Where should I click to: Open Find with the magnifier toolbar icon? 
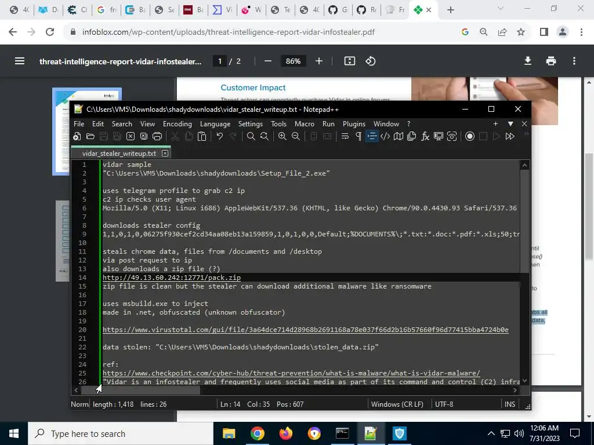(x=251, y=136)
